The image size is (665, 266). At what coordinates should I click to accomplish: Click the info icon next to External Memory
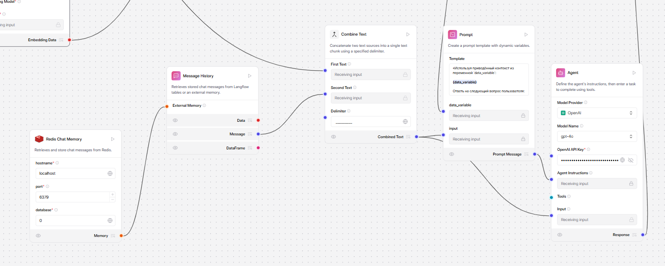point(205,105)
